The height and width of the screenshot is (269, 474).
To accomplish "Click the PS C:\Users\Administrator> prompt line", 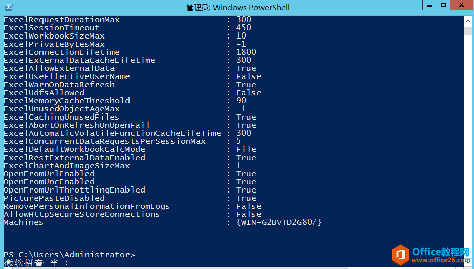I will click(x=69, y=255).
